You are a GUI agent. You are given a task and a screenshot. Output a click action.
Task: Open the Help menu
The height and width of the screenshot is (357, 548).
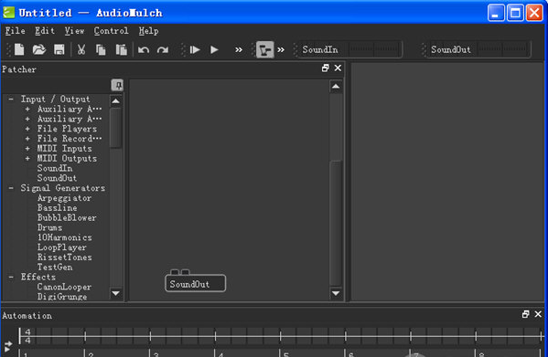(x=148, y=31)
